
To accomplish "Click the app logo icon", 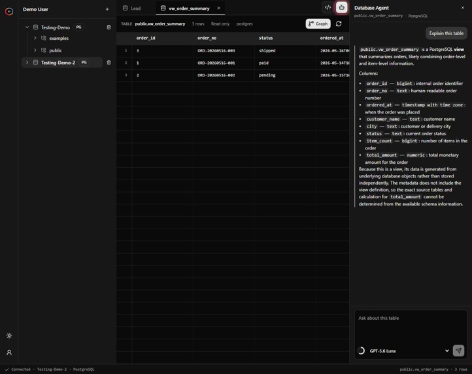I will [9, 12].
